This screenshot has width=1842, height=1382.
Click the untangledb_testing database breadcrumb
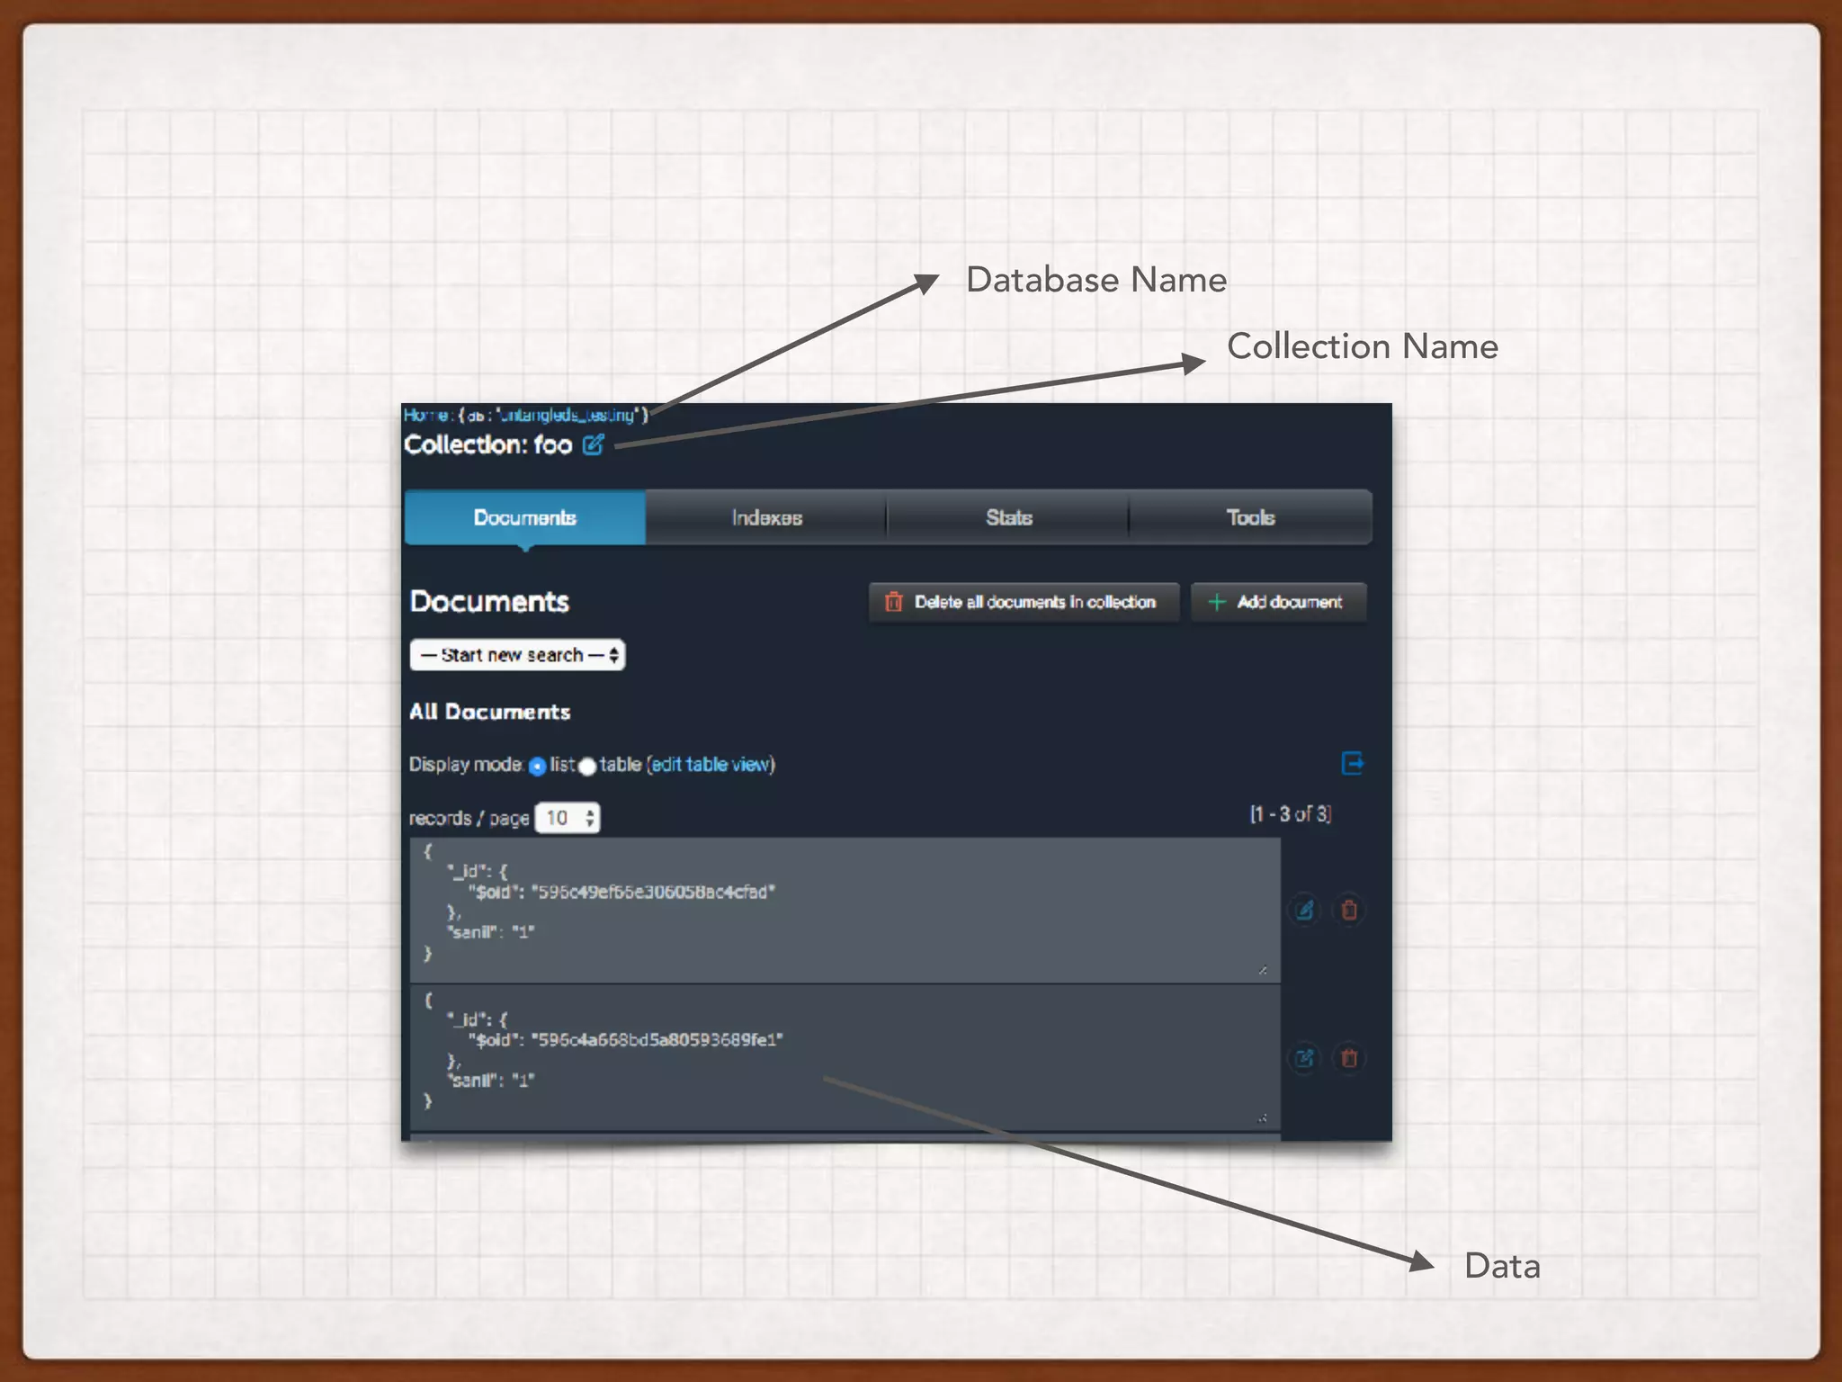click(567, 415)
